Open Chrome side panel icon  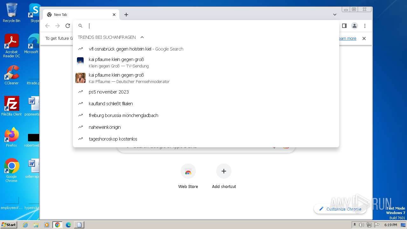(x=344, y=26)
